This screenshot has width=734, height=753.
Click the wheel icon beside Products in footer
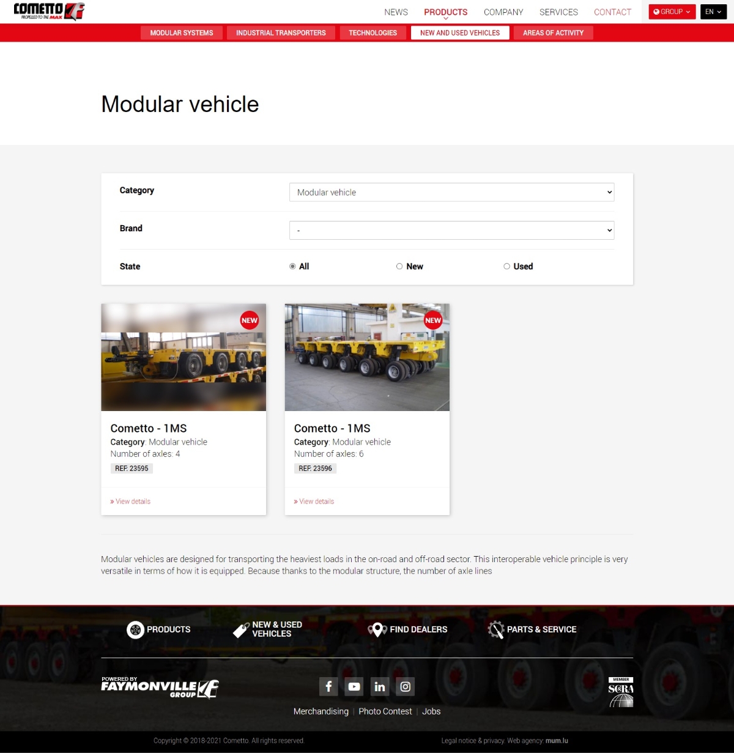135,629
